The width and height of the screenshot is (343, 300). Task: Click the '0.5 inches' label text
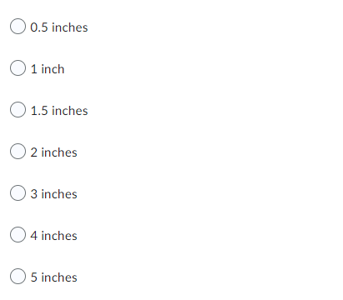click(59, 27)
